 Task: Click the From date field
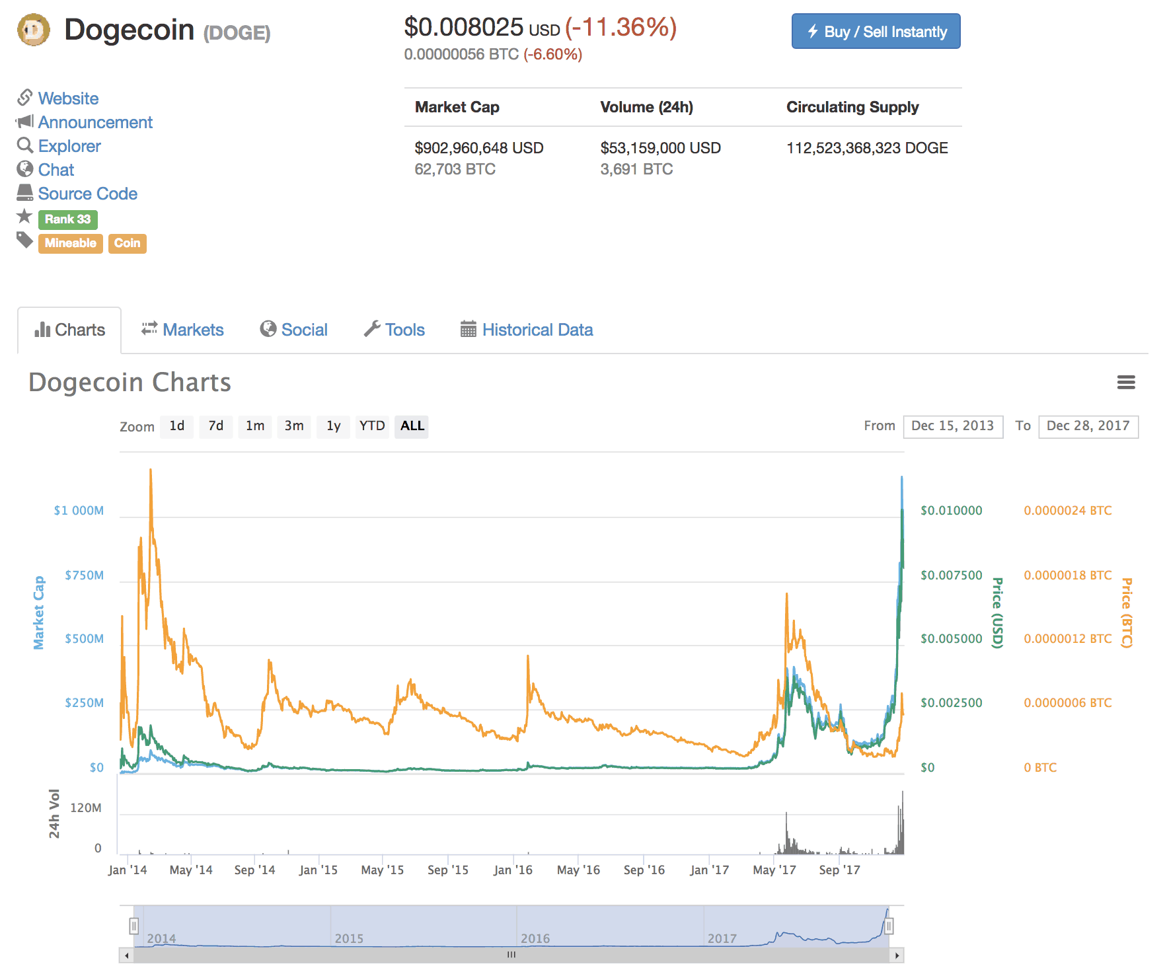[953, 426]
